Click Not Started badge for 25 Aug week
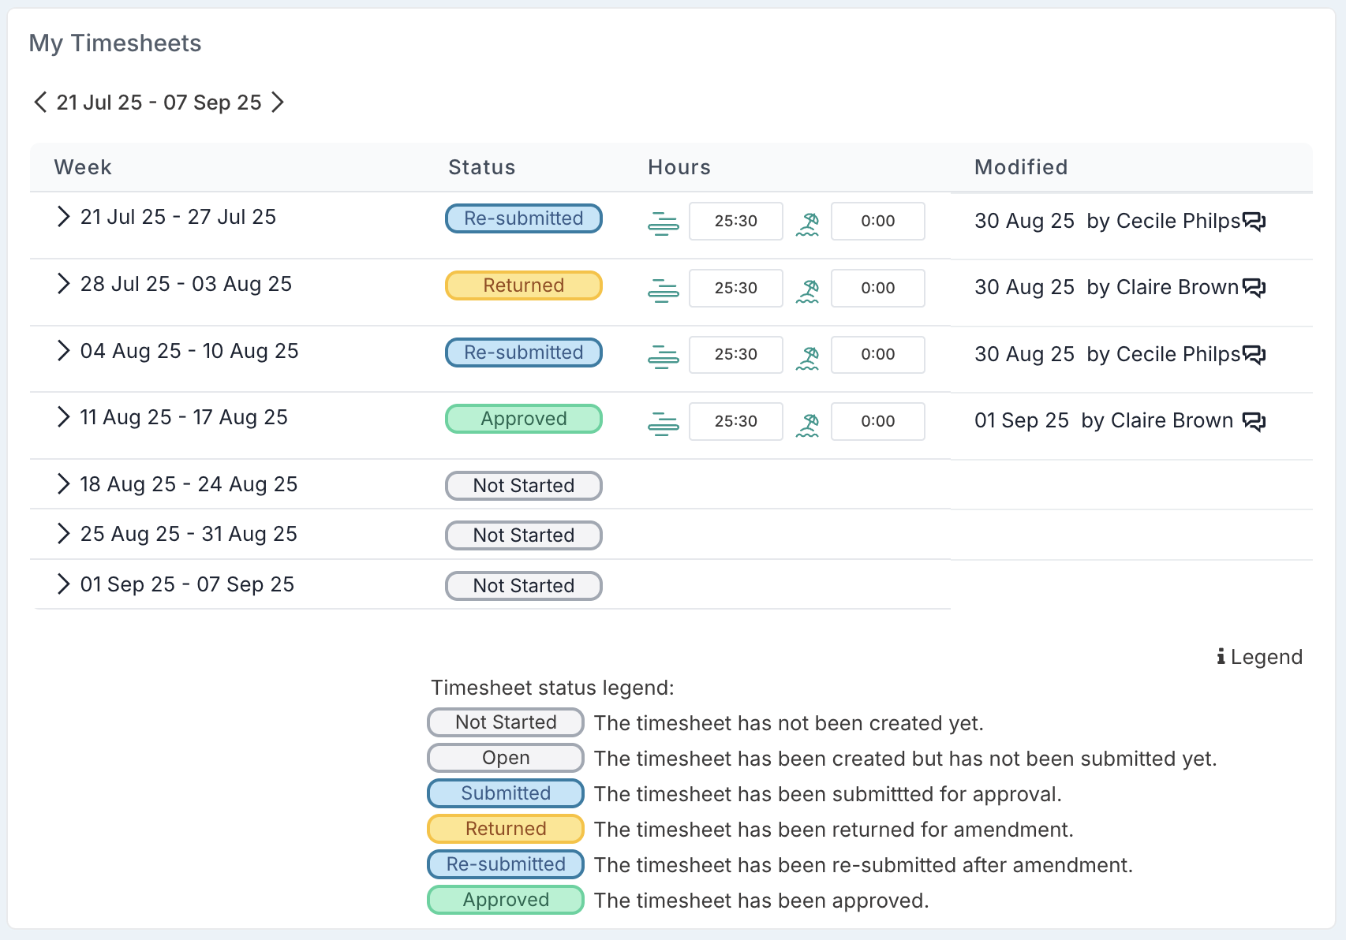Viewport: 1346px width, 940px height. click(x=523, y=535)
